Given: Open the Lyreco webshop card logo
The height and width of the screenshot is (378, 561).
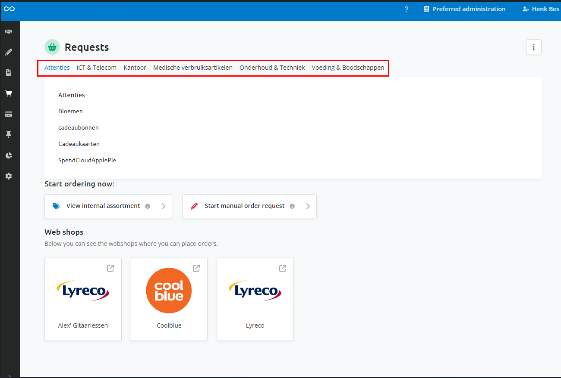Looking at the screenshot, I should (255, 291).
